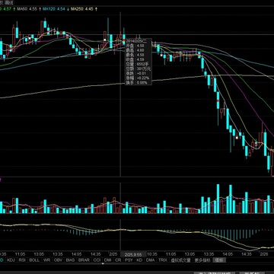The image size is (274, 274).
Task: Click the highlighted 2/25 9:55 time marker
Action: [133, 254]
